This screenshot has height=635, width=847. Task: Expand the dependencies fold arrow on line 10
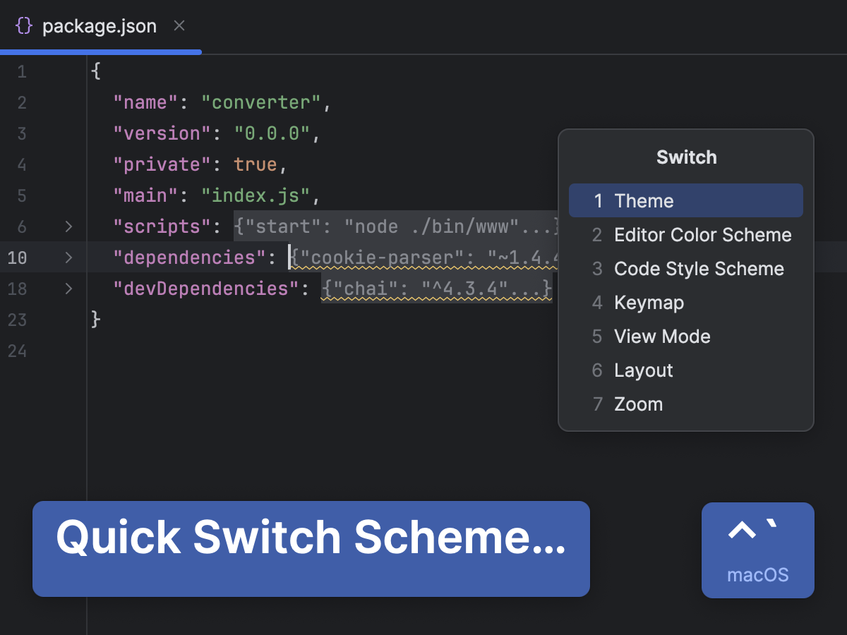68,258
